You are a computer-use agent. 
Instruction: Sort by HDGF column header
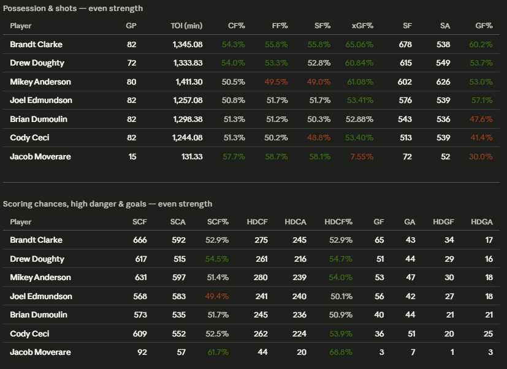point(443,222)
